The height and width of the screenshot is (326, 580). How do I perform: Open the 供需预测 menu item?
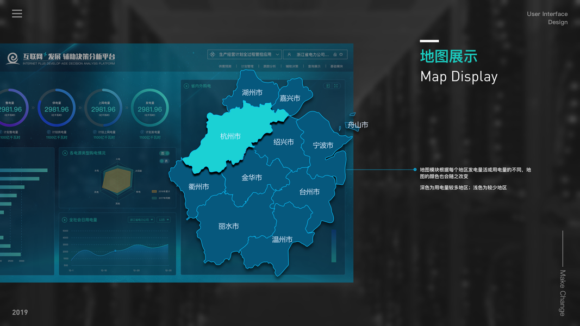tap(225, 66)
